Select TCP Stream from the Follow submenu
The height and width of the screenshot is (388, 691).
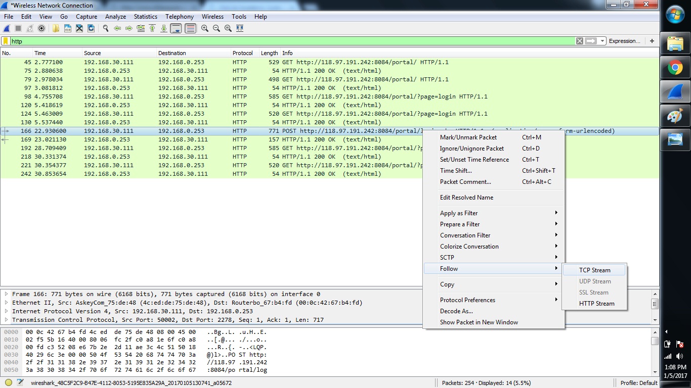tap(594, 270)
